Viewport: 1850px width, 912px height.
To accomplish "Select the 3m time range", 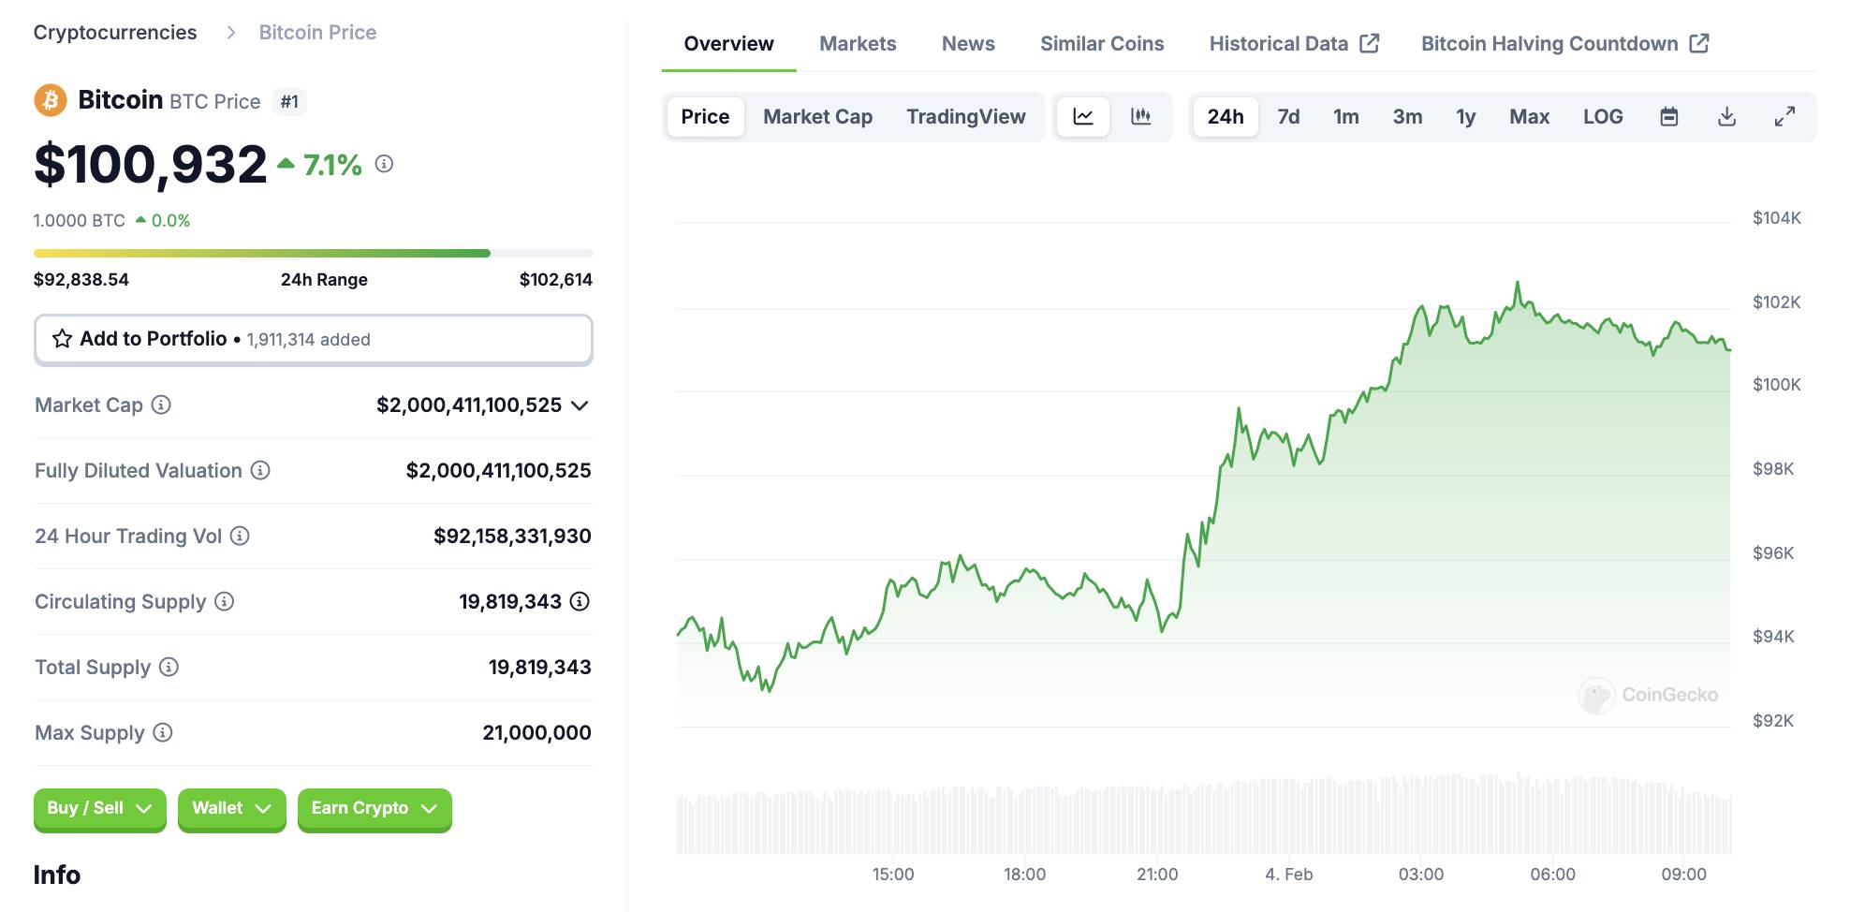I will click(x=1407, y=117).
